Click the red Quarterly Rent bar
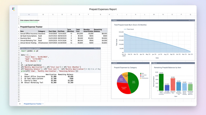This screenshot has width=206, height=115. point(173,84)
